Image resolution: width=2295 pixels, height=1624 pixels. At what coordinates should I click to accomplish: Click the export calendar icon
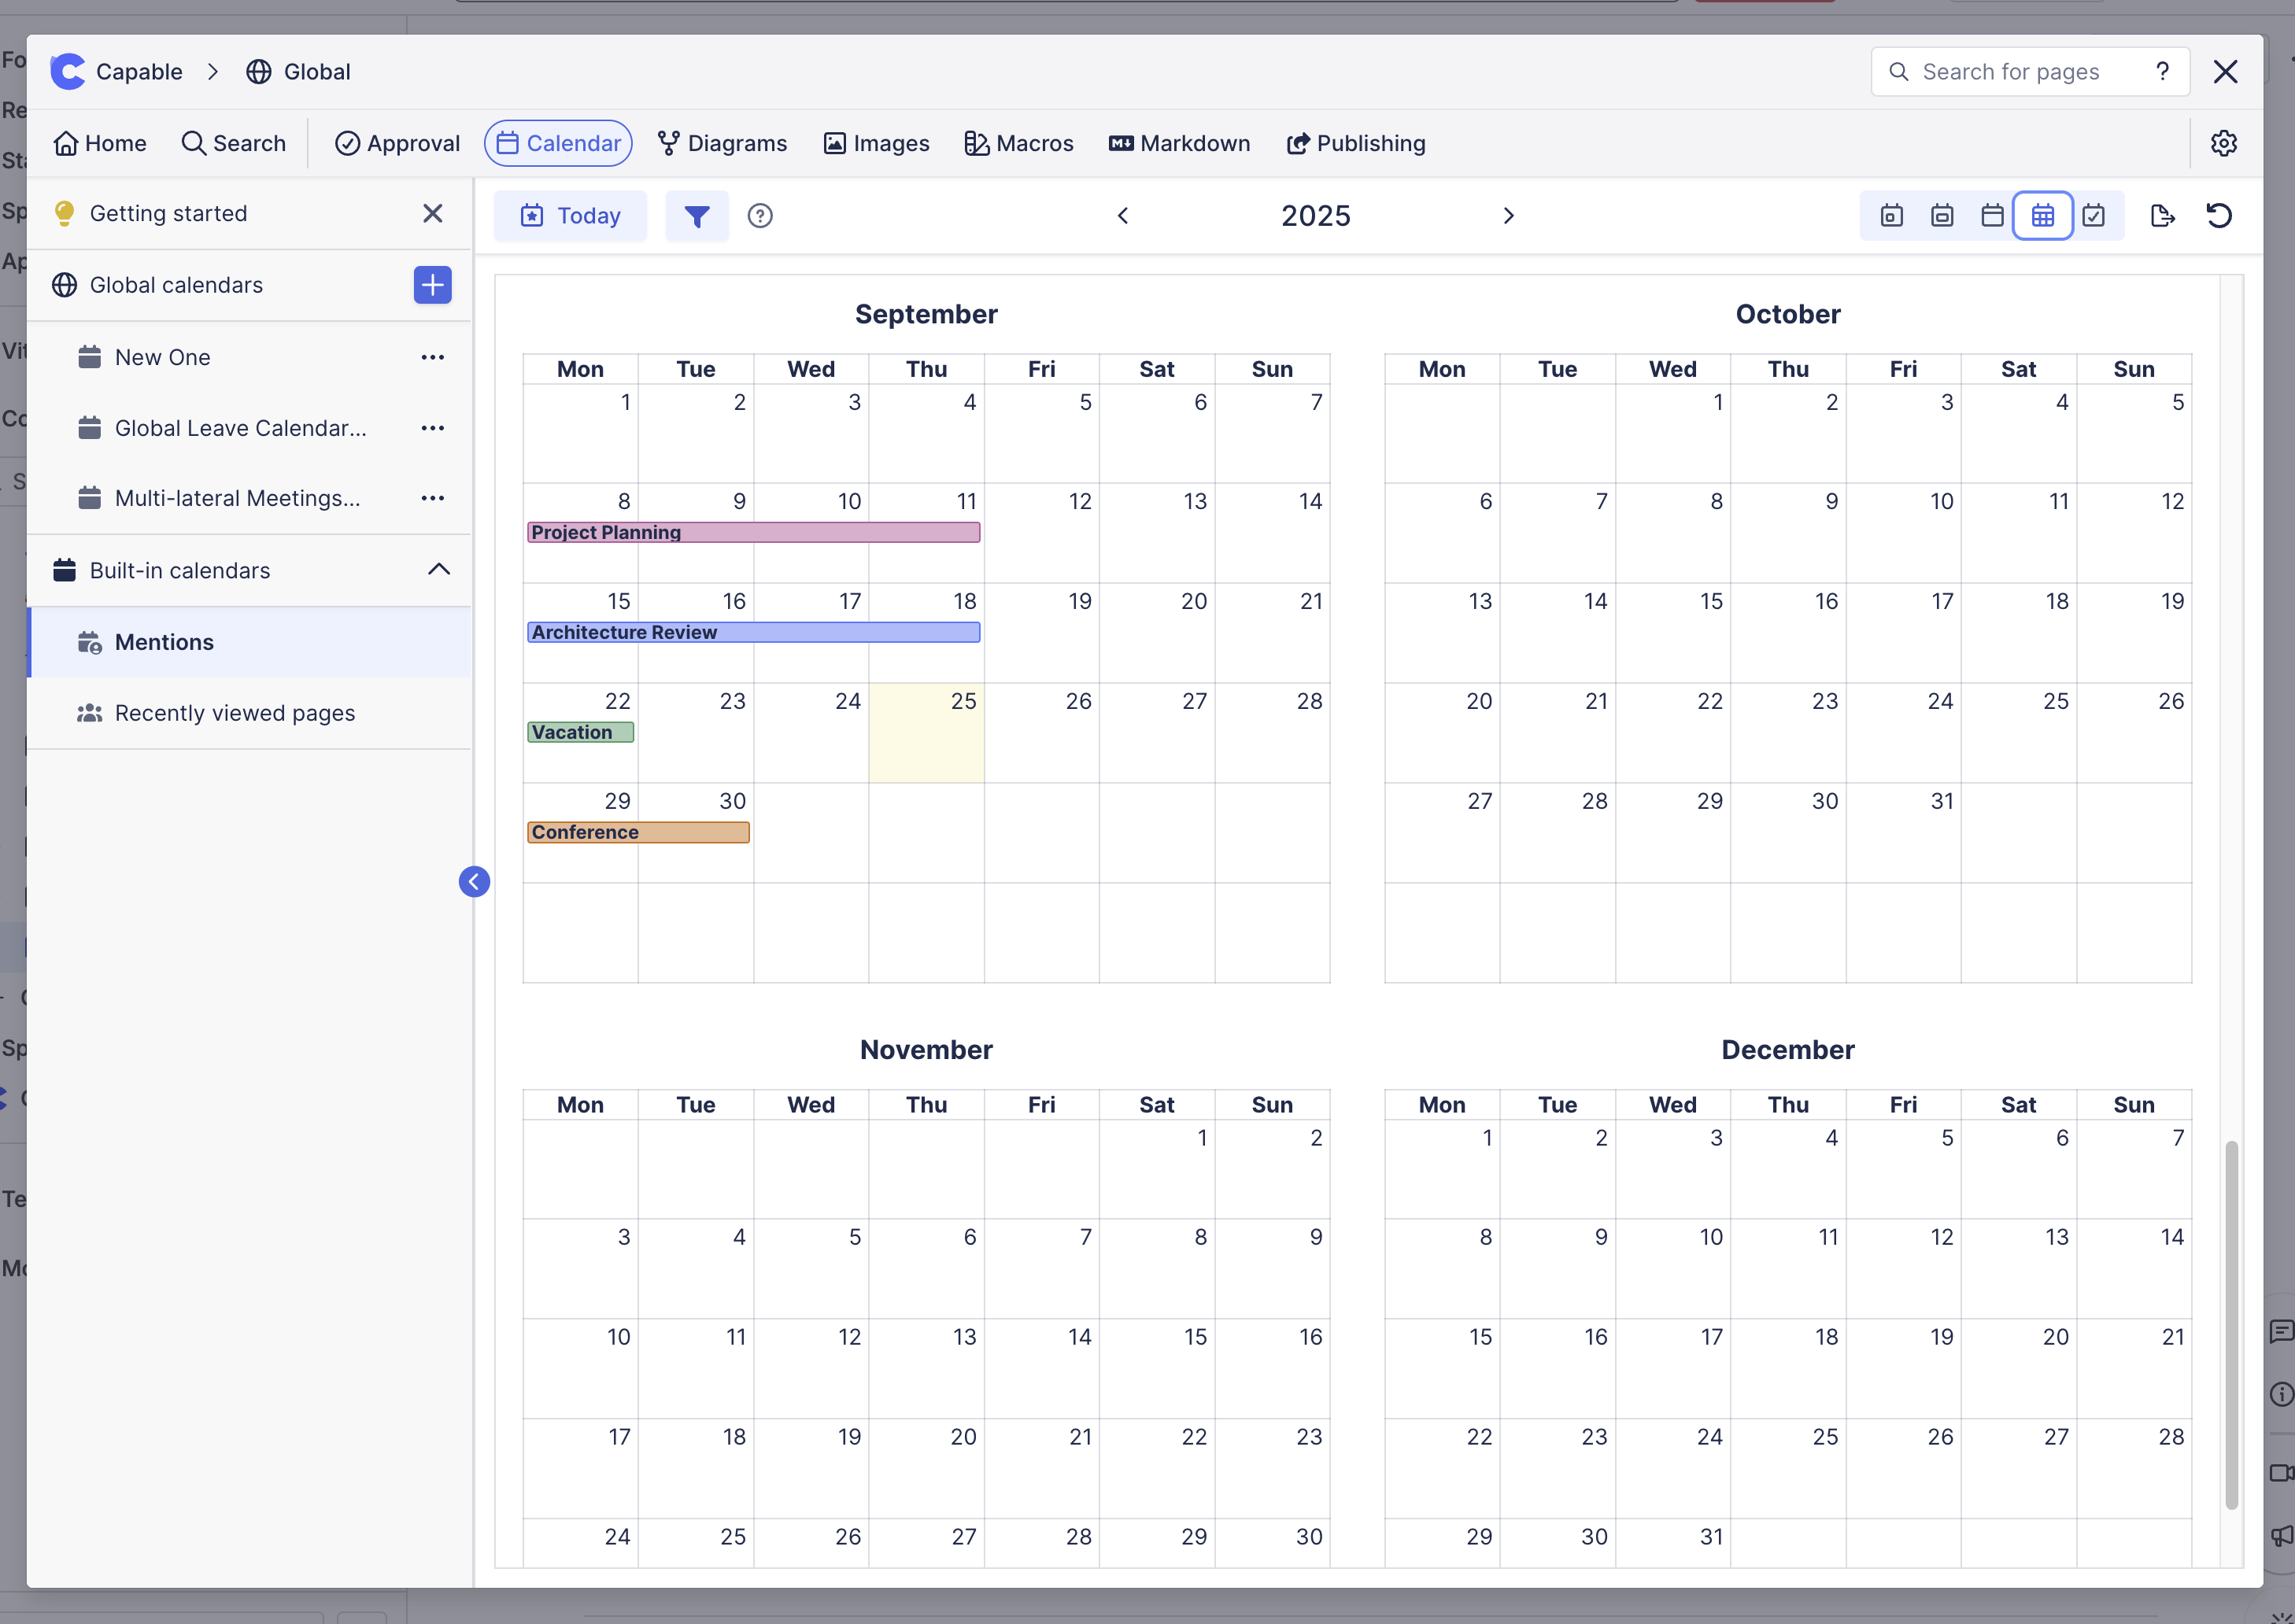(2162, 216)
